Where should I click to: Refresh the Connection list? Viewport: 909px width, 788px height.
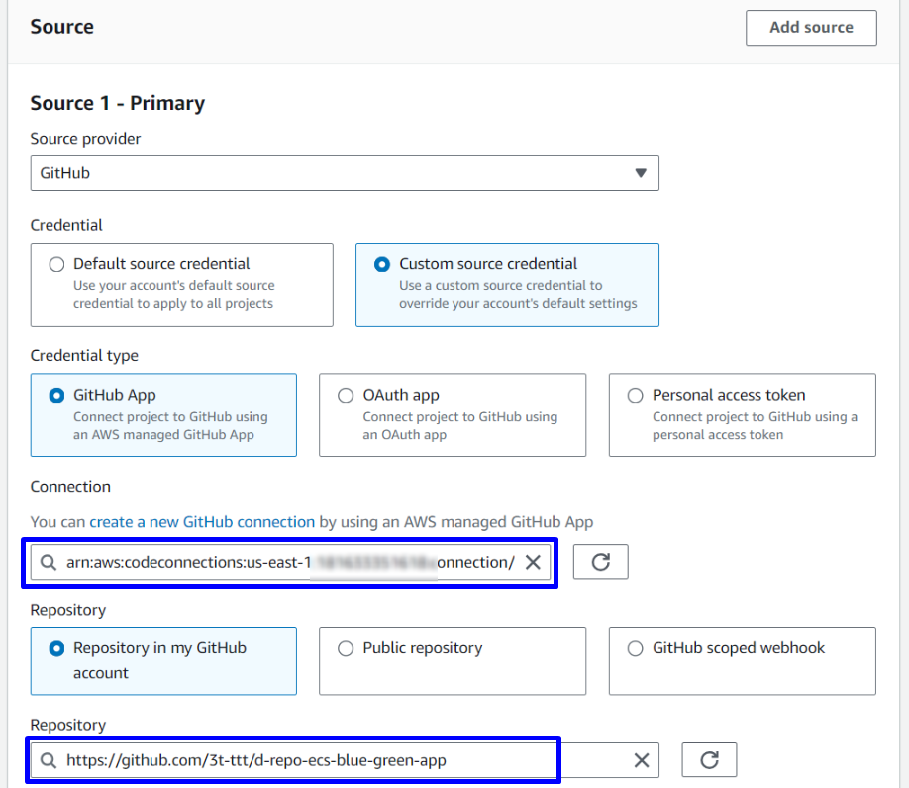[600, 562]
